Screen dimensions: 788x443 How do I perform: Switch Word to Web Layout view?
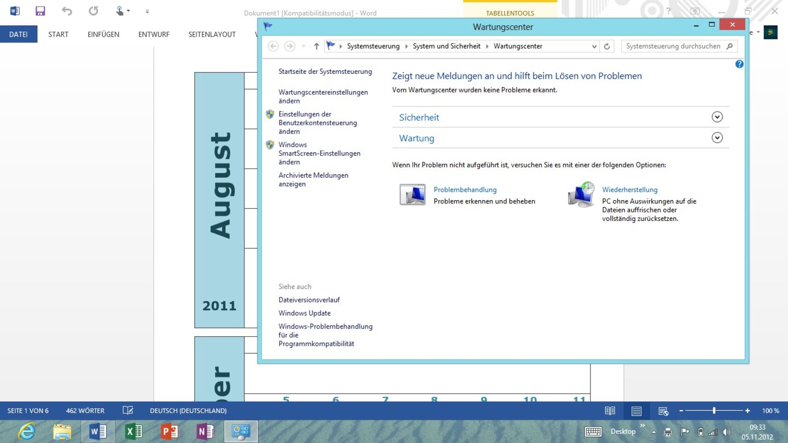tap(663, 411)
